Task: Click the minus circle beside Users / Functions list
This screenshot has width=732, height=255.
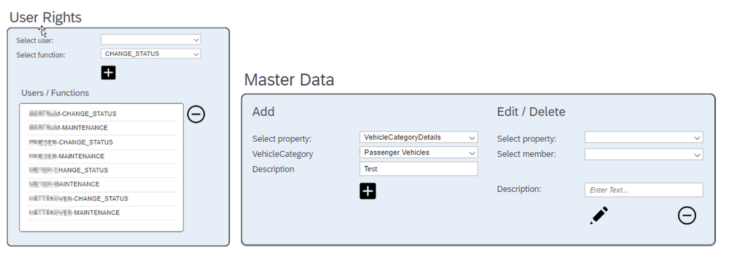Action: click(x=196, y=114)
